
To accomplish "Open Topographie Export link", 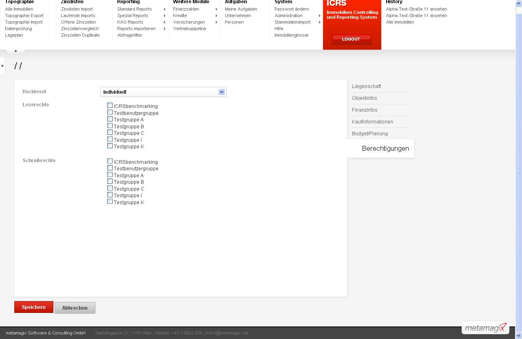I will [x=24, y=15].
